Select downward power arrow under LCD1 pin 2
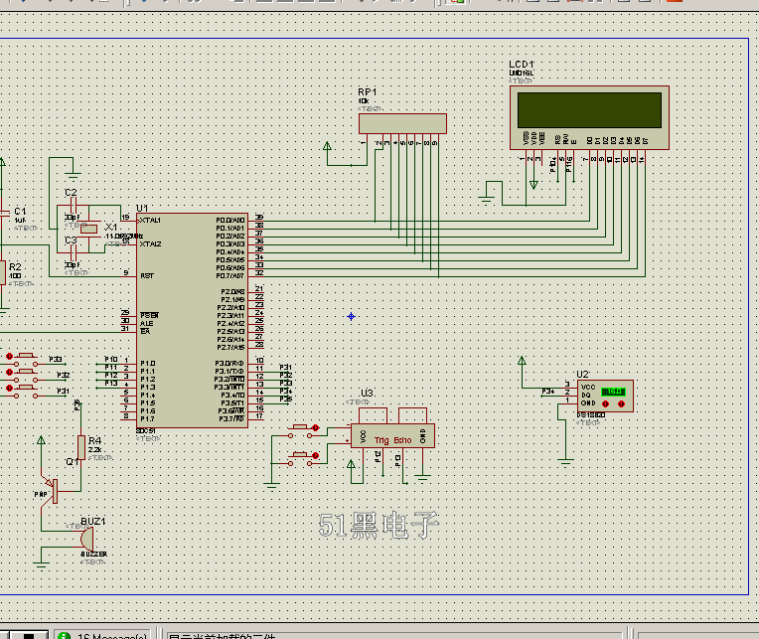The image size is (759, 639). coord(533,185)
